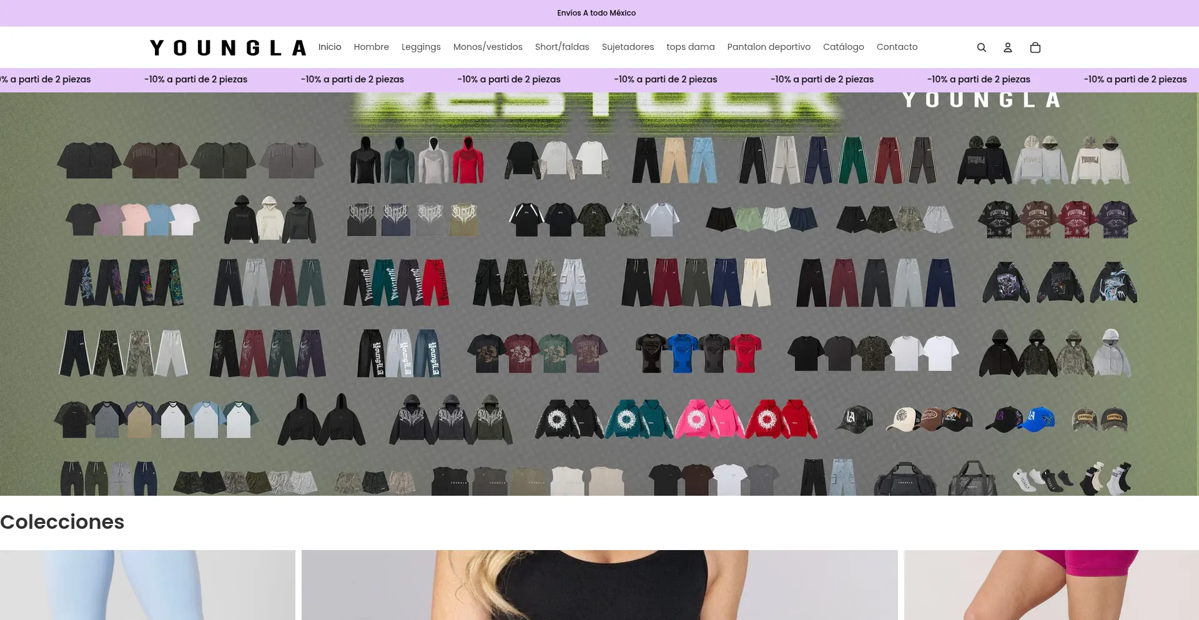Click the Envíos A todo México announcement

596,13
